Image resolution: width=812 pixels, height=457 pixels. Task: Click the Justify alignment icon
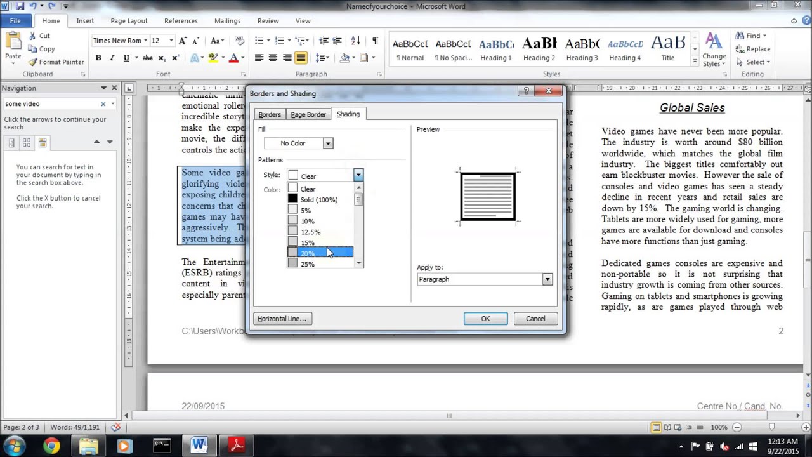pyautogui.click(x=301, y=58)
